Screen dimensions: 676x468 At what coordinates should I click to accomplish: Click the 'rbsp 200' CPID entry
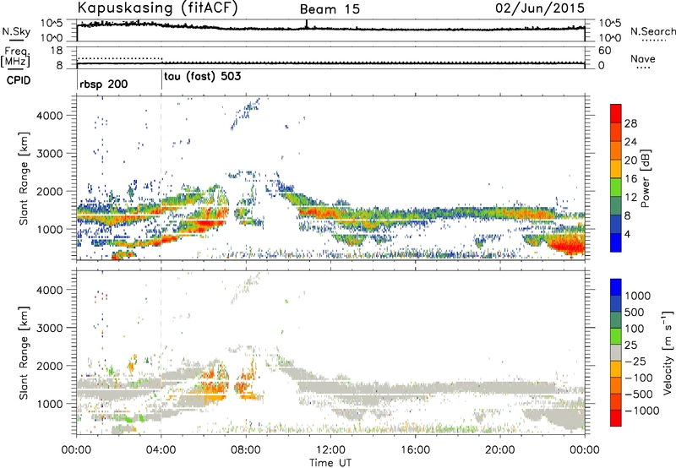pos(103,84)
